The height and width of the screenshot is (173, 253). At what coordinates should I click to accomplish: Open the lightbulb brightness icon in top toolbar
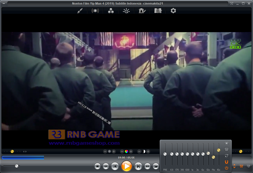126,11
